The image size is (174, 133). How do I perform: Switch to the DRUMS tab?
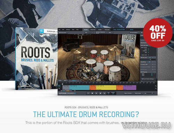86,30
